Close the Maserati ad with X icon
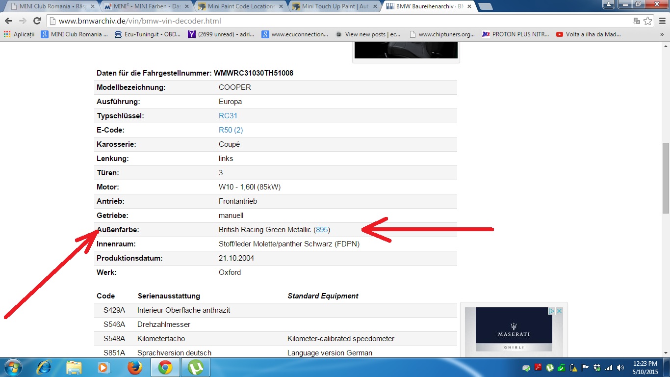Image resolution: width=670 pixels, height=377 pixels. pos(559,311)
